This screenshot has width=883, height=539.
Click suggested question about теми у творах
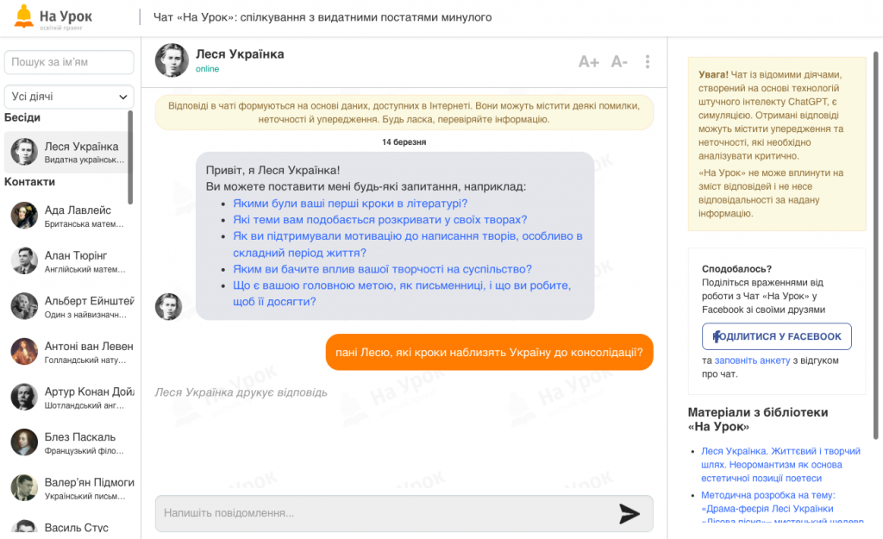pos(380,220)
